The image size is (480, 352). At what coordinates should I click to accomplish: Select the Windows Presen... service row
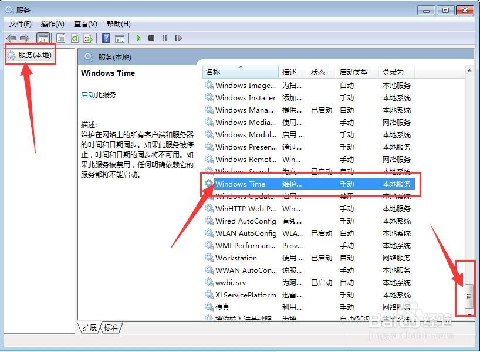(309, 147)
